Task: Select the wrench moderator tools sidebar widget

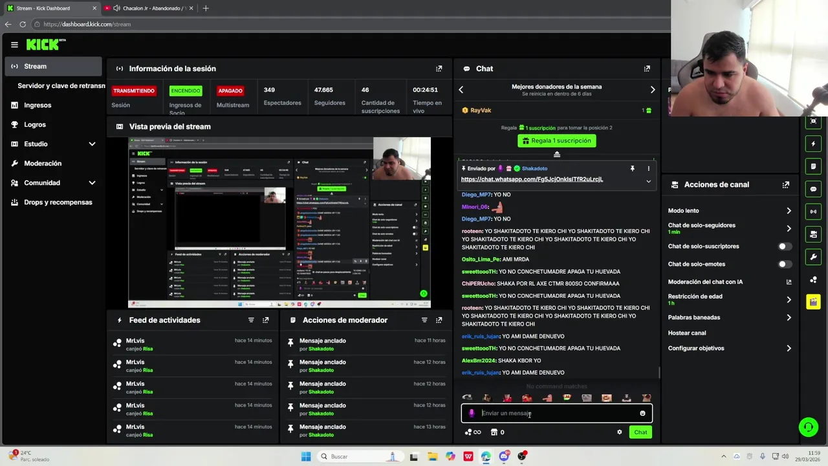Action: (x=814, y=257)
